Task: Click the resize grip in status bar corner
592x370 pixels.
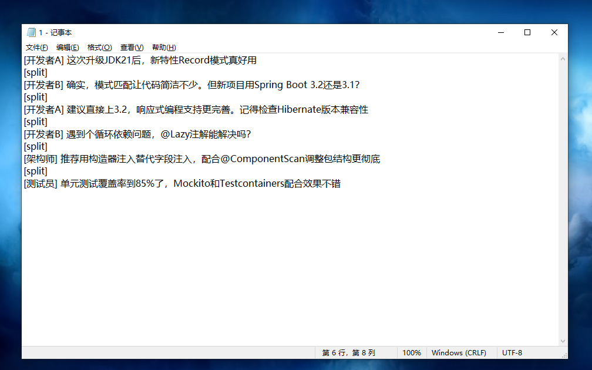Action: pyautogui.click(x=565, y=355)
